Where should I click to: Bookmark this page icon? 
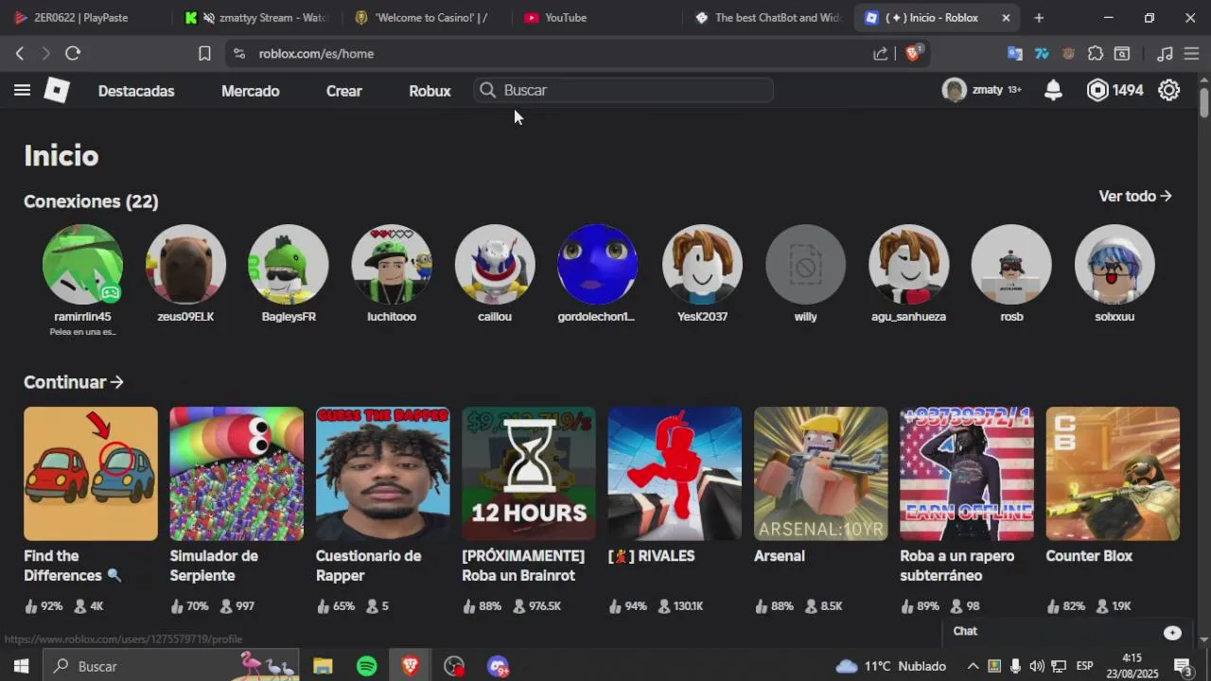[204, 54]
